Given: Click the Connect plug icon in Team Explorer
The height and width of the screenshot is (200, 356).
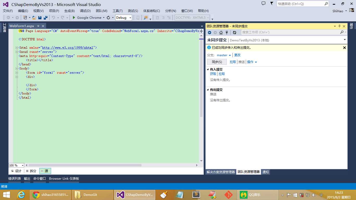Looking at the screenshot, I should point(227,33).
